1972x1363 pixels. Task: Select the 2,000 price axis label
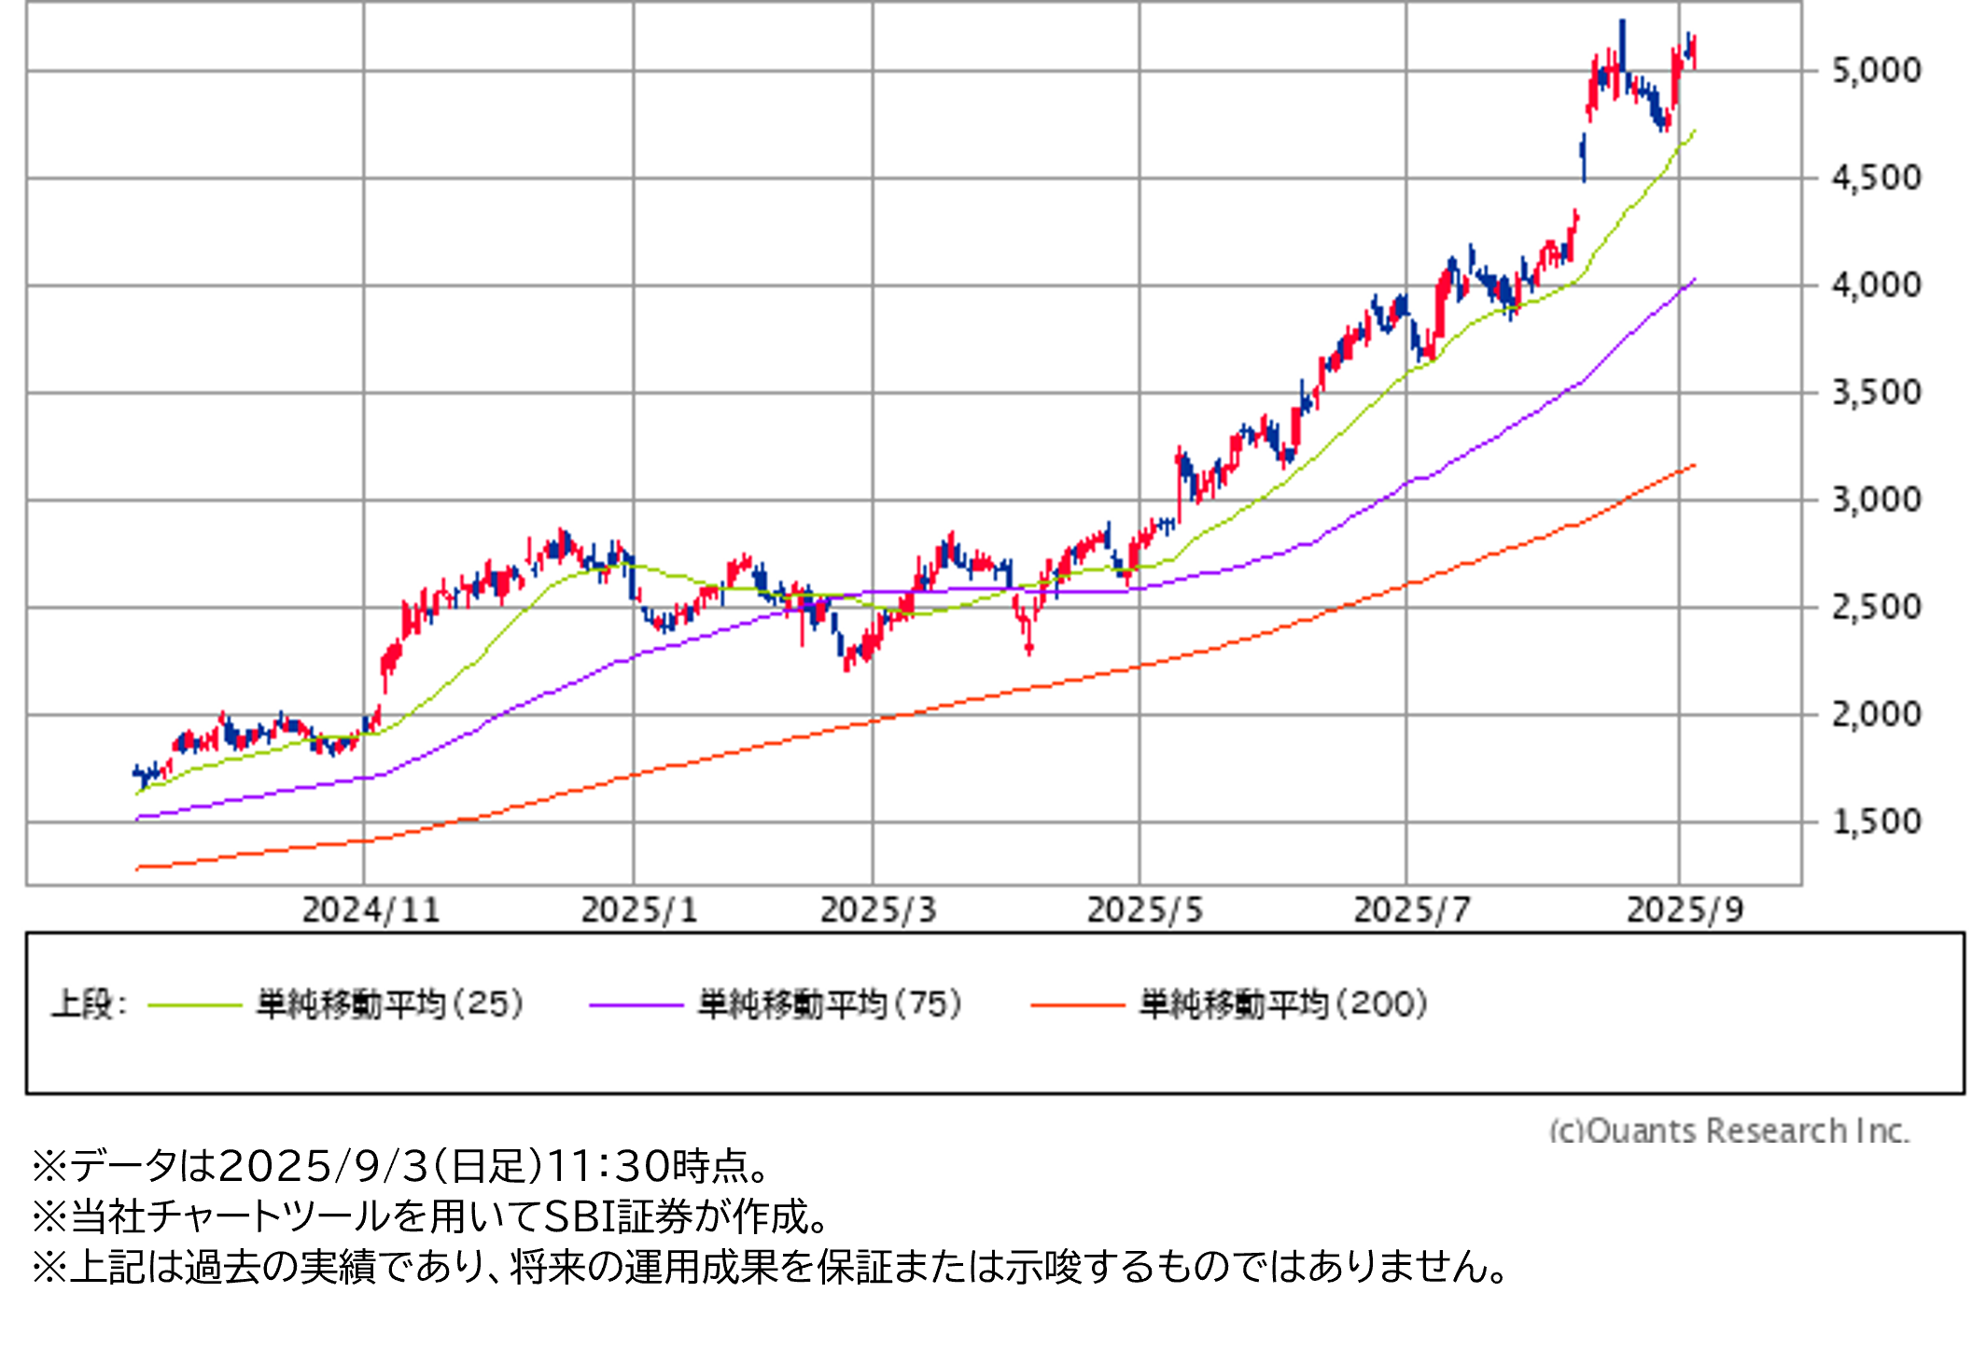tap(1876, 715)
